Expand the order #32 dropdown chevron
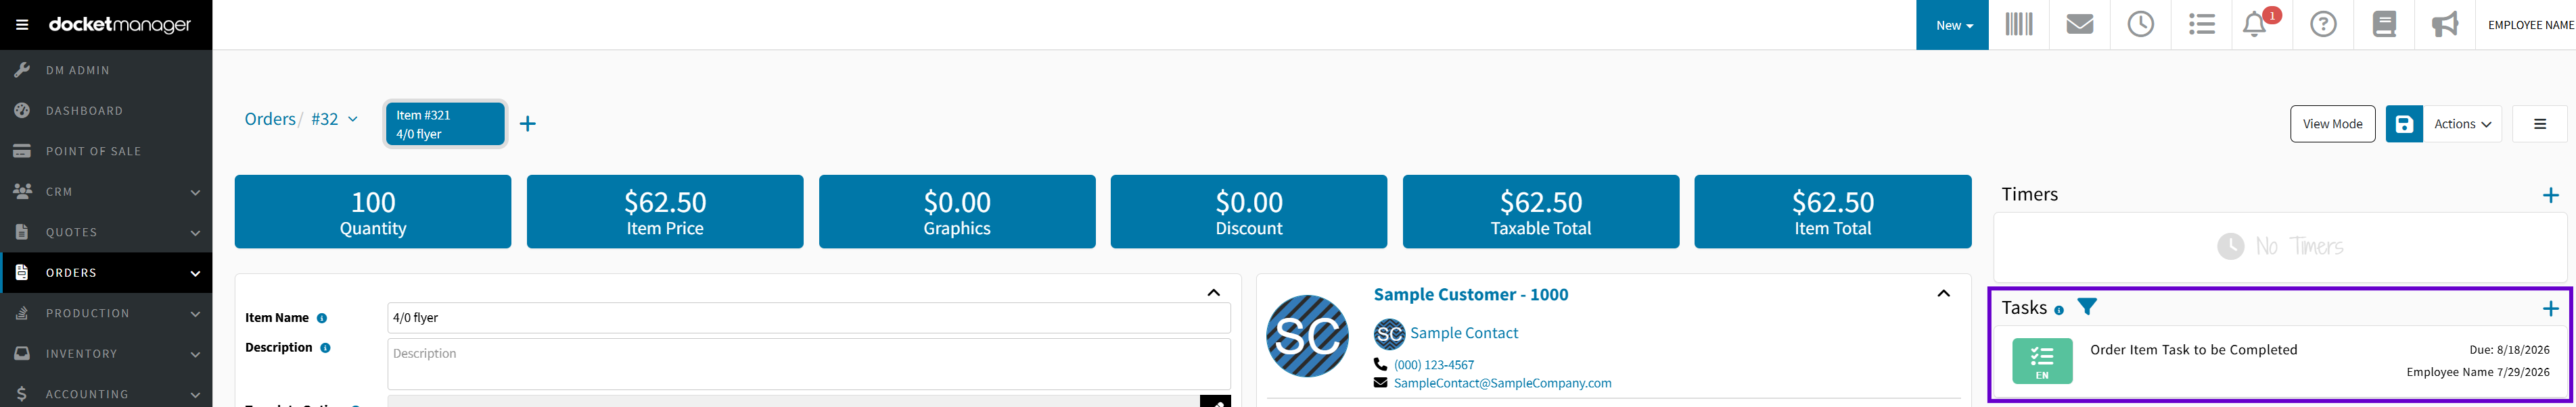 click(352, 119)
